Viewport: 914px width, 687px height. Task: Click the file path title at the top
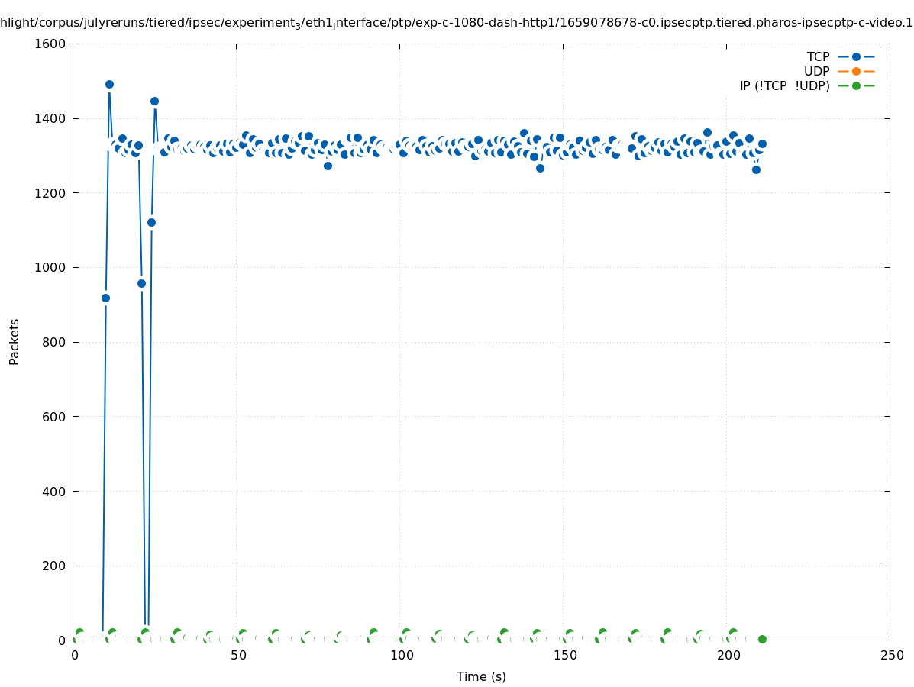(457, 23)
